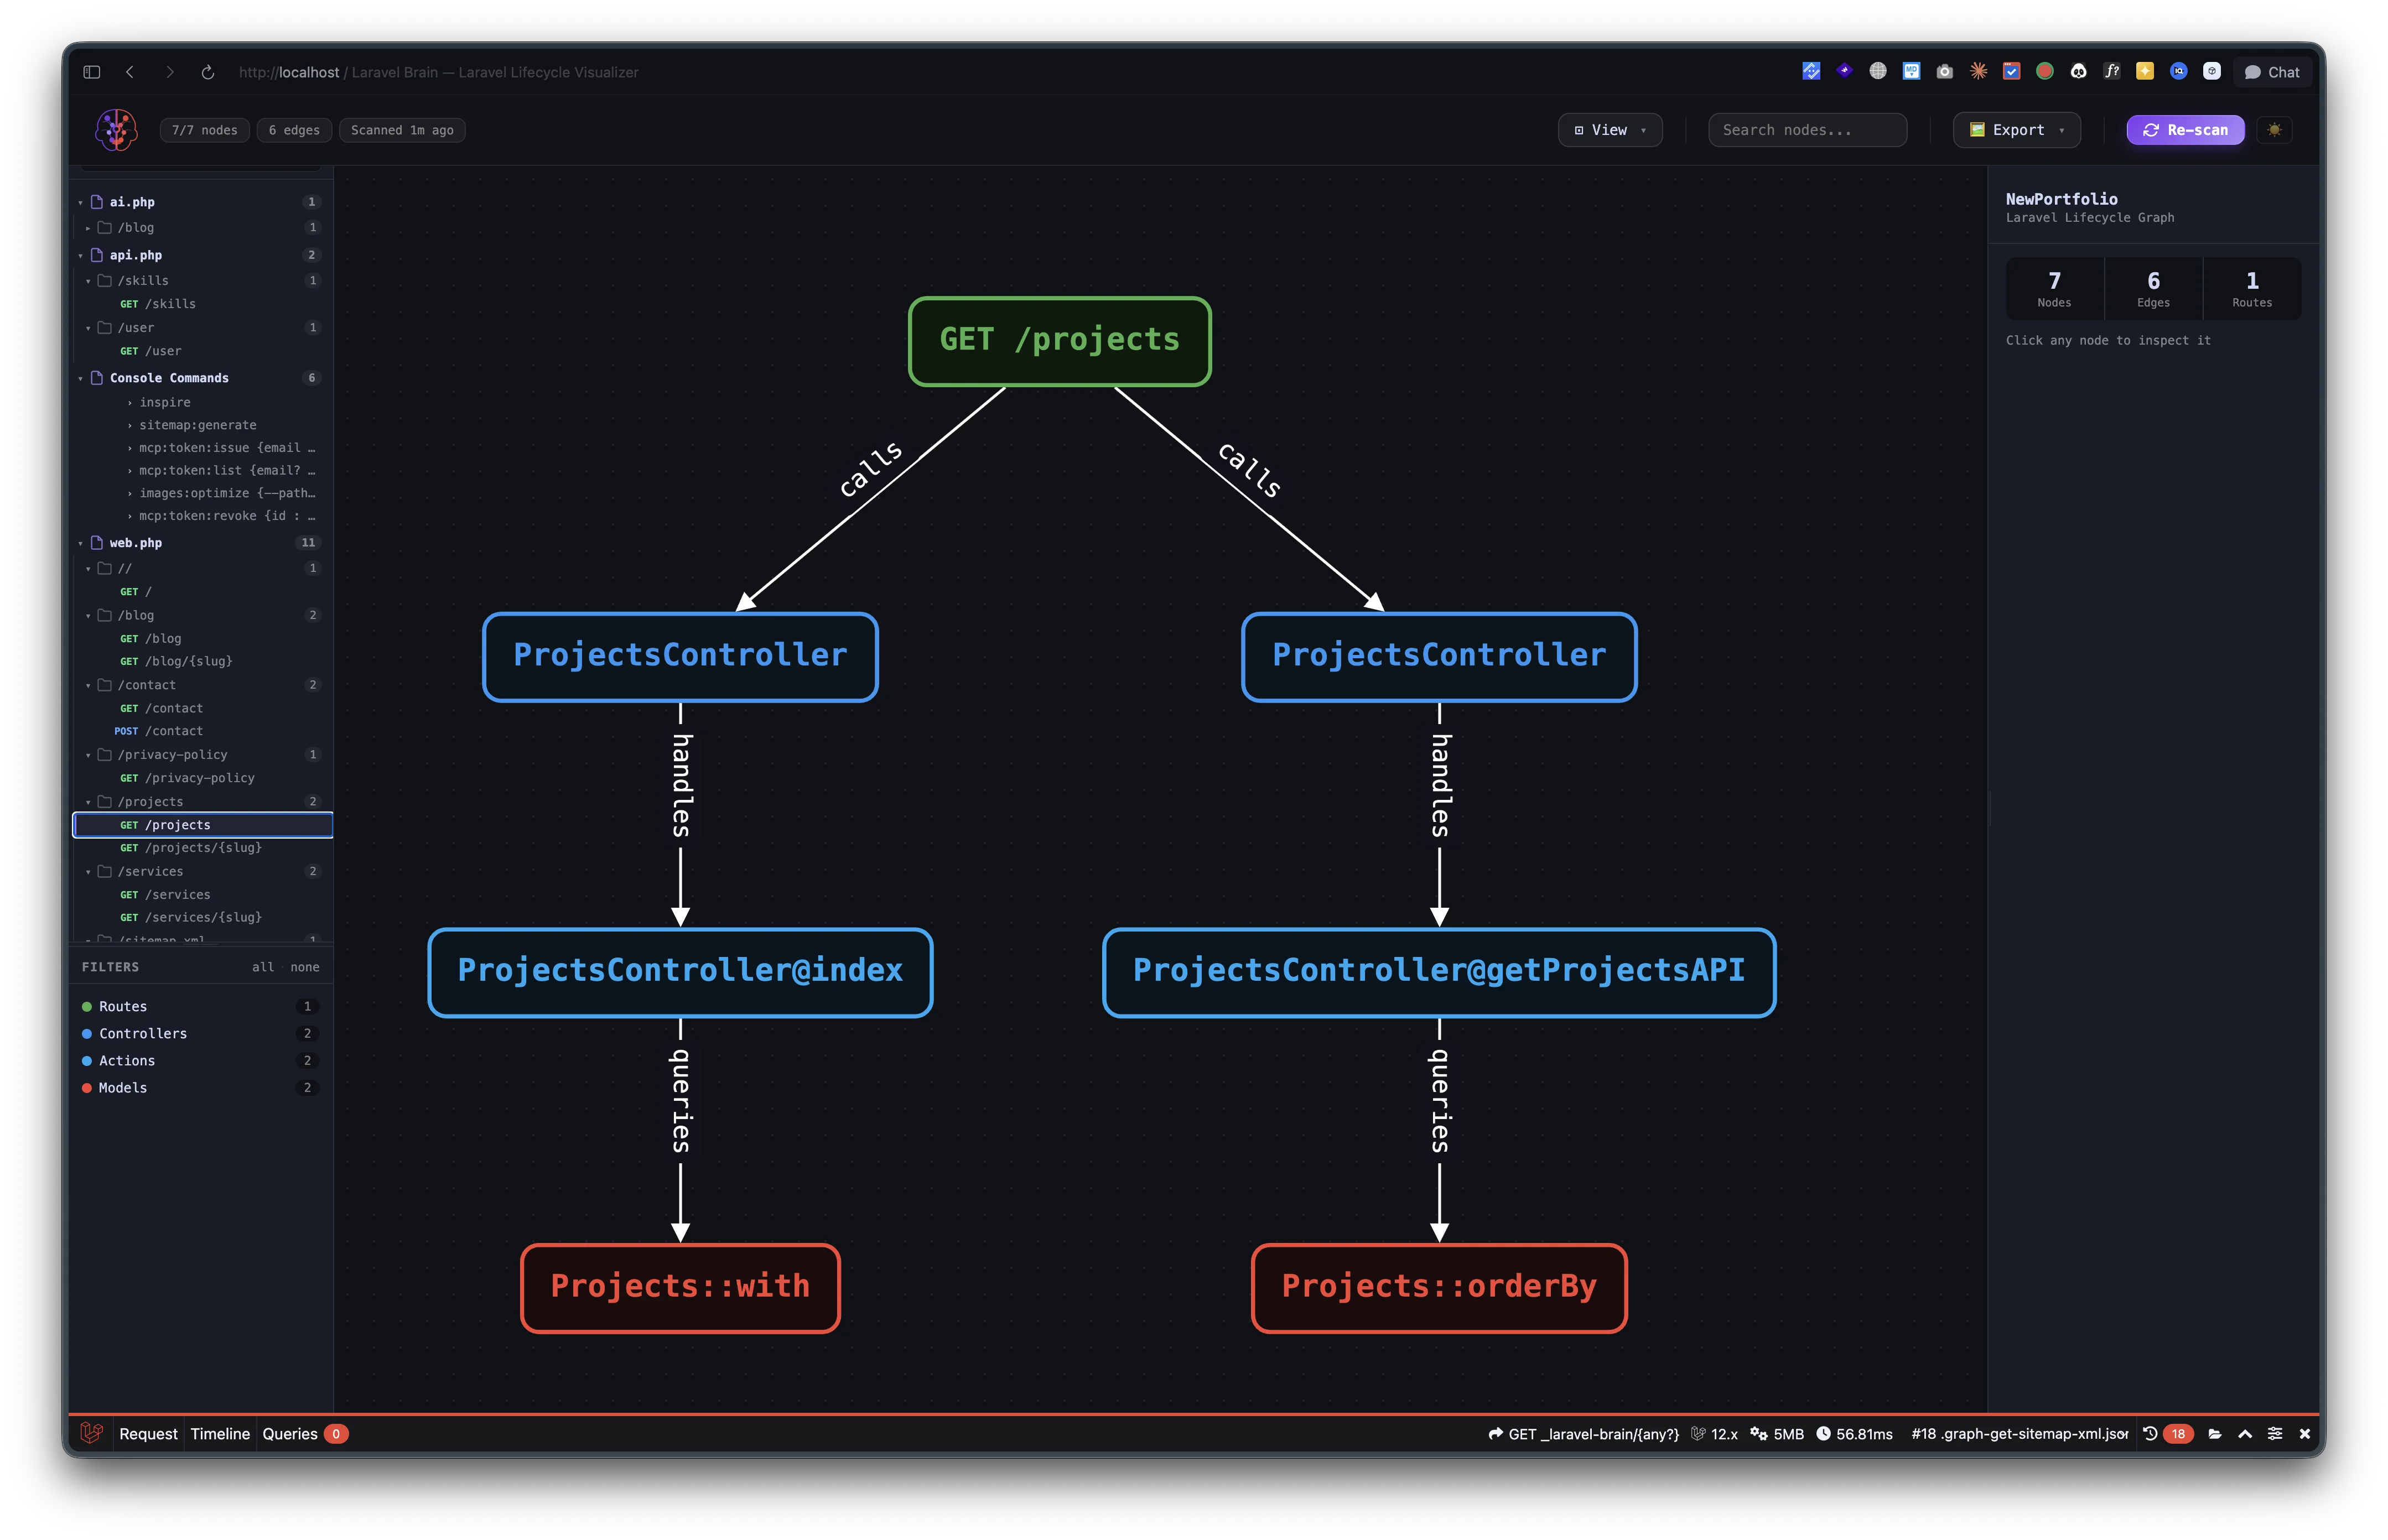Screen dimensions: 2388x1540
Task: Toggle the Models filter
Action: (x=200, y=1087)
